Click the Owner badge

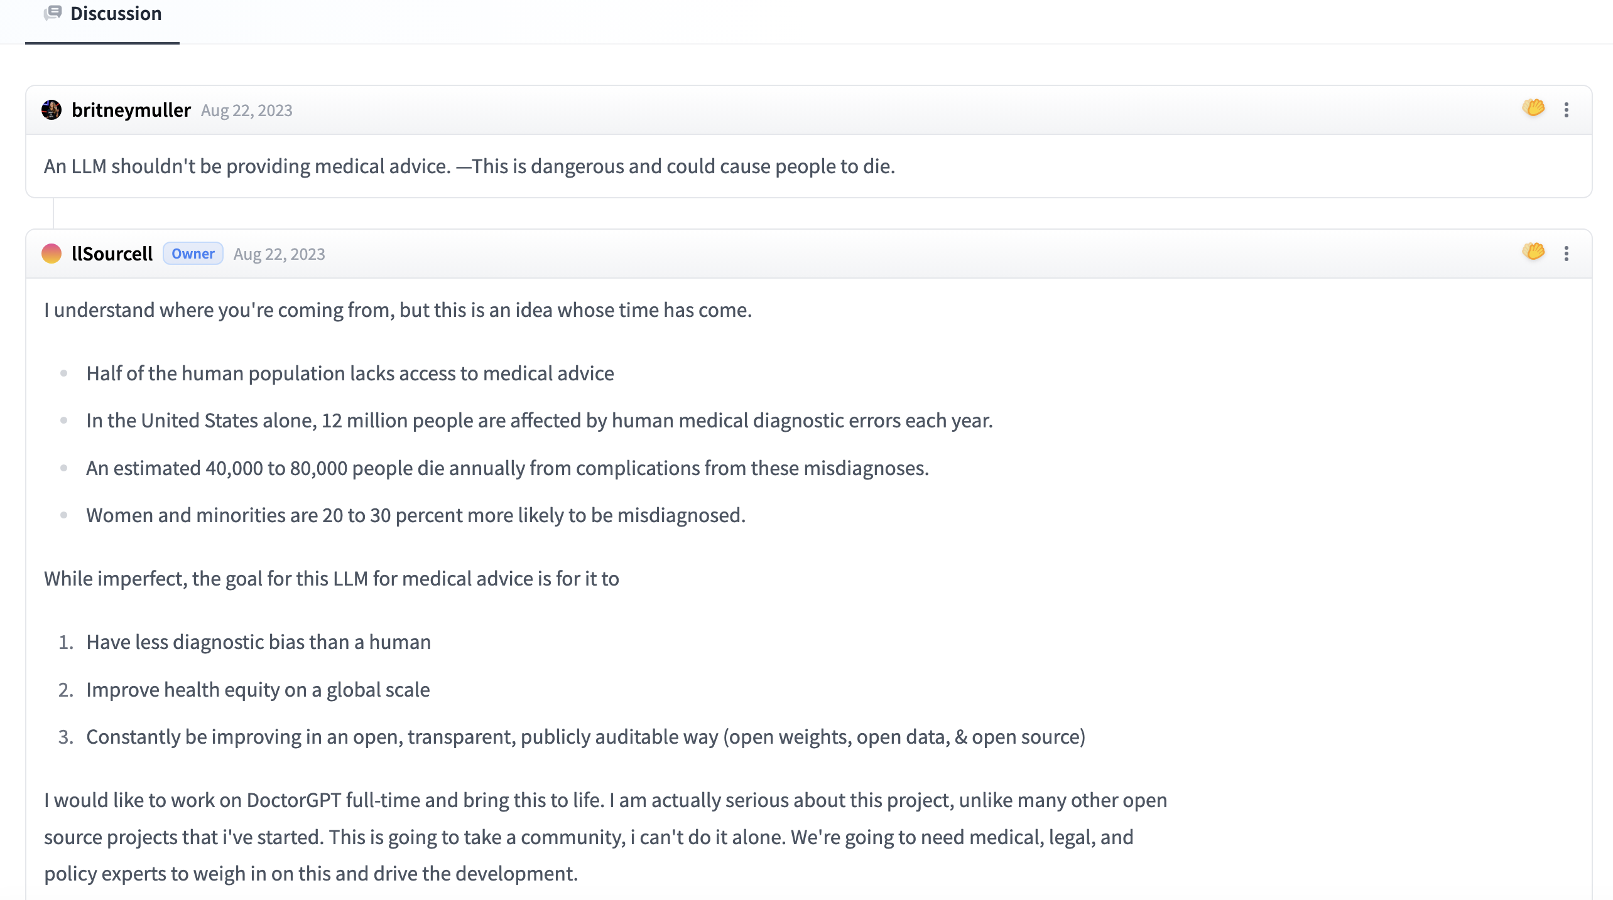(193, 254)
